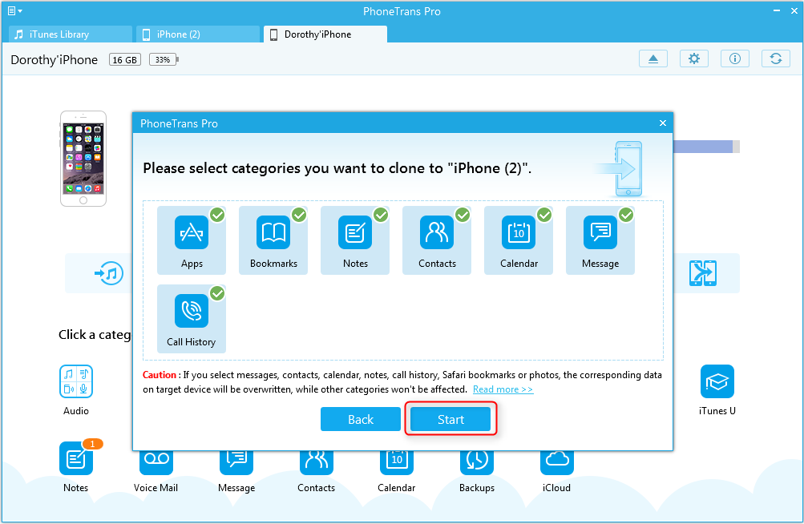Open the Read more link
The height and width of the screenshot is (524, 804).
503,389
